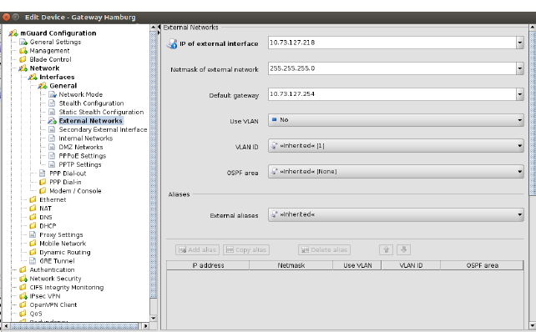Click the Stealth Configuration page icon
The height and width of the screenshot is (332, 536).
[52, 103]
